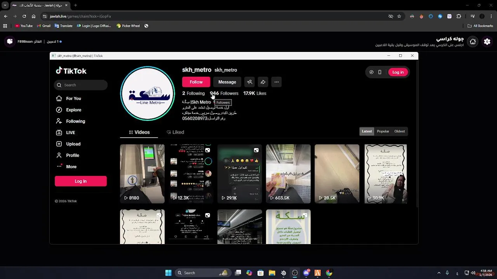Viewport: 497px width, 279px height.
Task: Open a new browser tab
Action: click(x=75, y=5)
